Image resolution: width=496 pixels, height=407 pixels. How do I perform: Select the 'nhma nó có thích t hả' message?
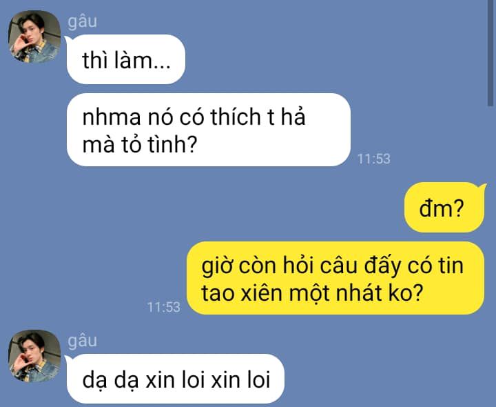click(x=209, y=130)
